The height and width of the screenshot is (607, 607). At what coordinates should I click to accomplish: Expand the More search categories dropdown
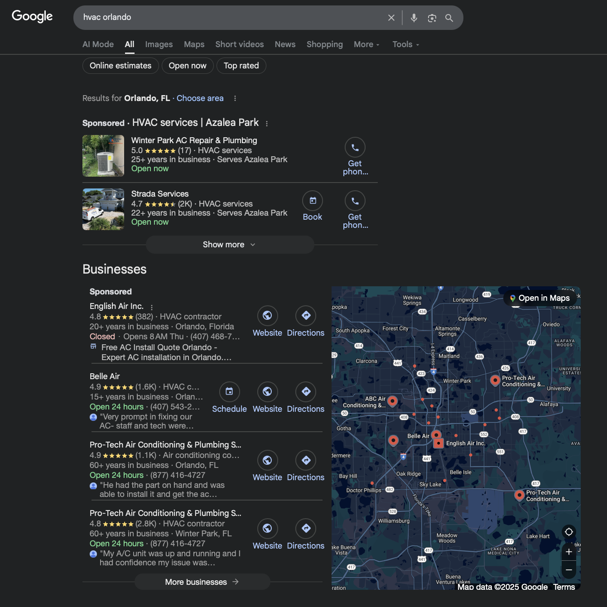click(366, 44)
